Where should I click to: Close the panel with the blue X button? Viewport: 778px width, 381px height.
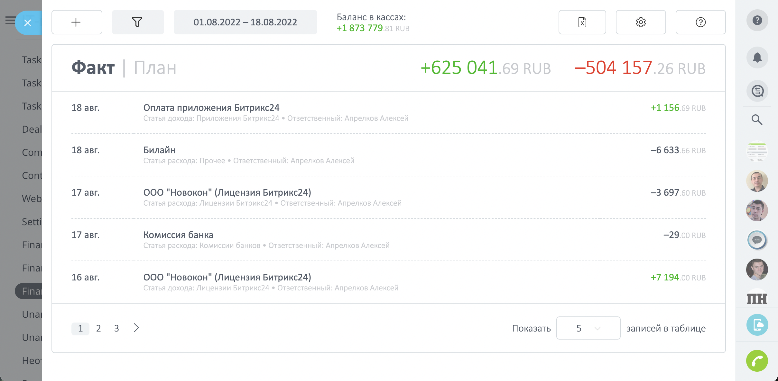[x=28, y=23]
